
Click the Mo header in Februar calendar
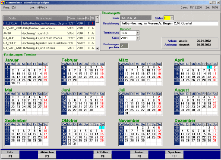(69, 64)
